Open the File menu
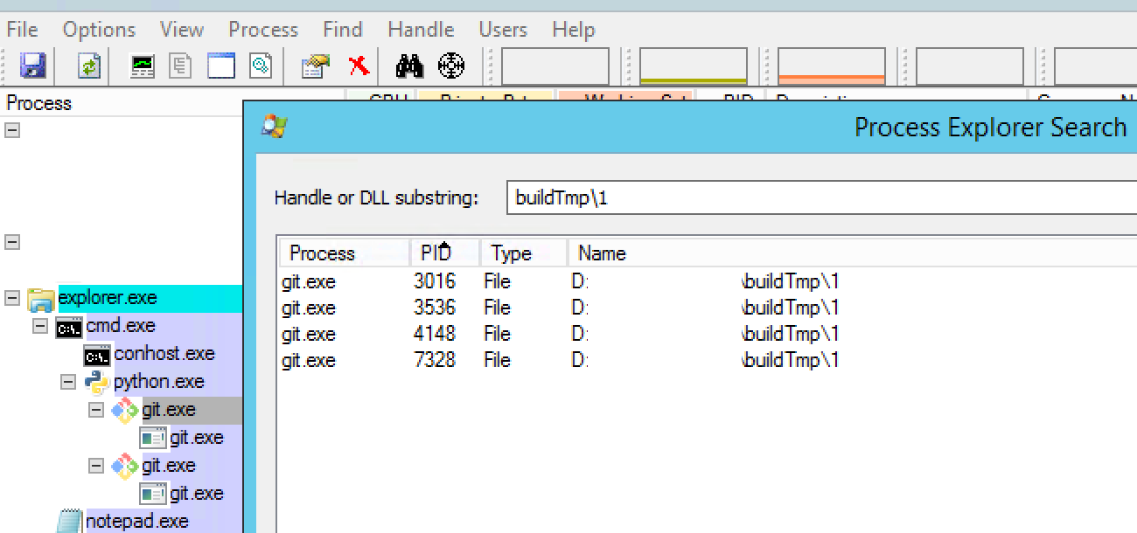 (22, 30)
